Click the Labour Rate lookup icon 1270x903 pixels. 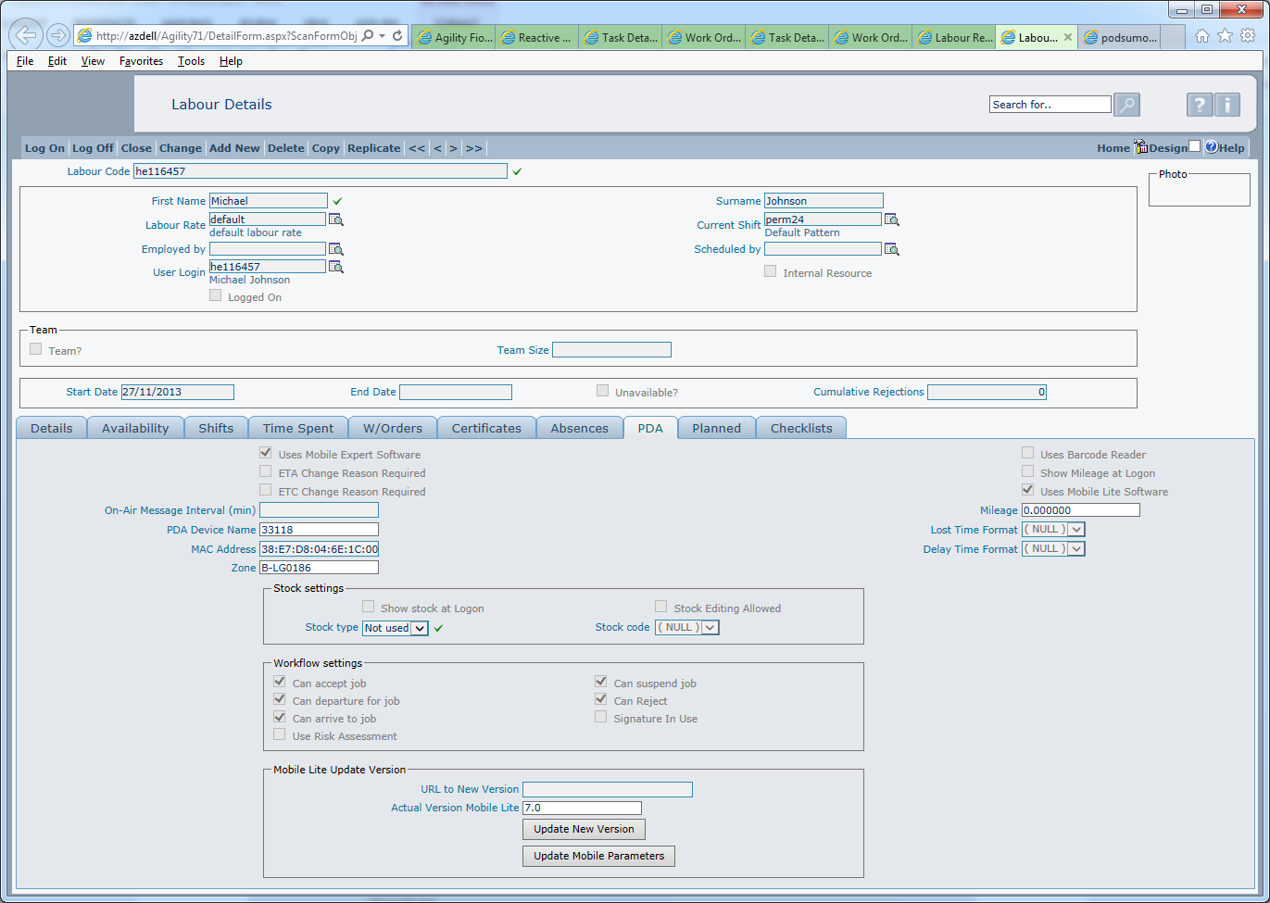tap(336, 220)
